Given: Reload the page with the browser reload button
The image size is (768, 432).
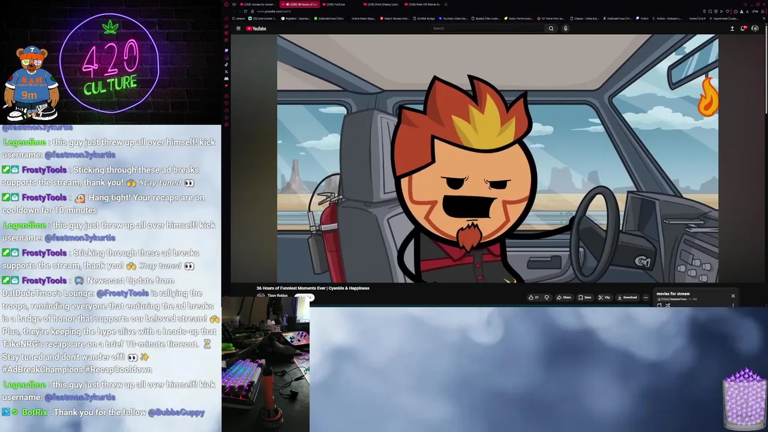Looking at the screenshot, I should (245, 11).
